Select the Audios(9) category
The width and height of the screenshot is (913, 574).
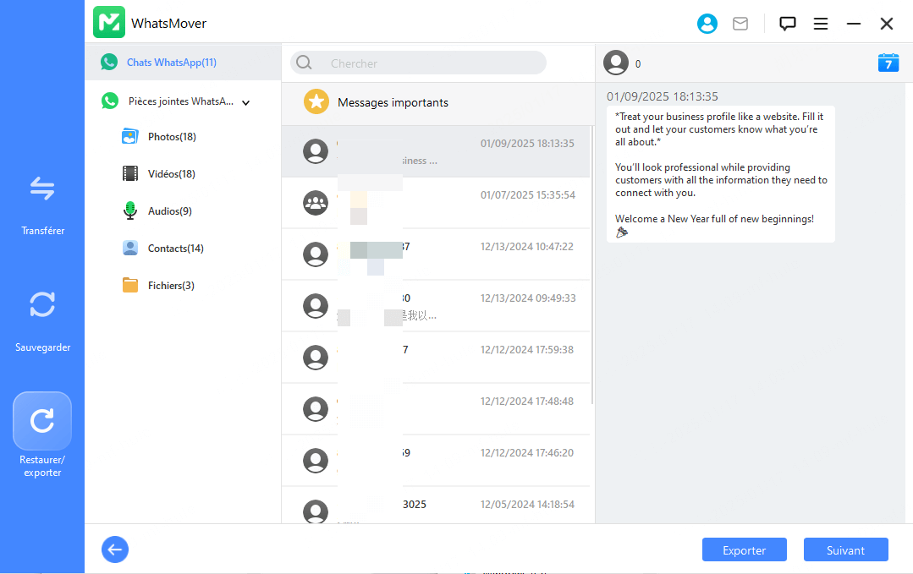point(169,211)
